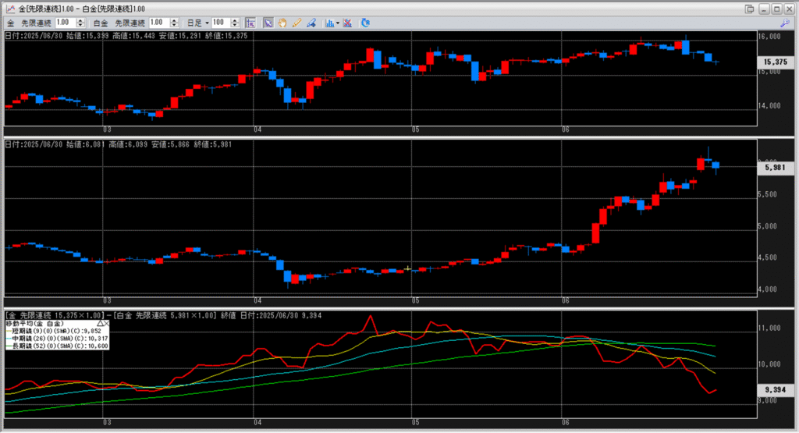Select the pencil drawing tool

[297, 23]
